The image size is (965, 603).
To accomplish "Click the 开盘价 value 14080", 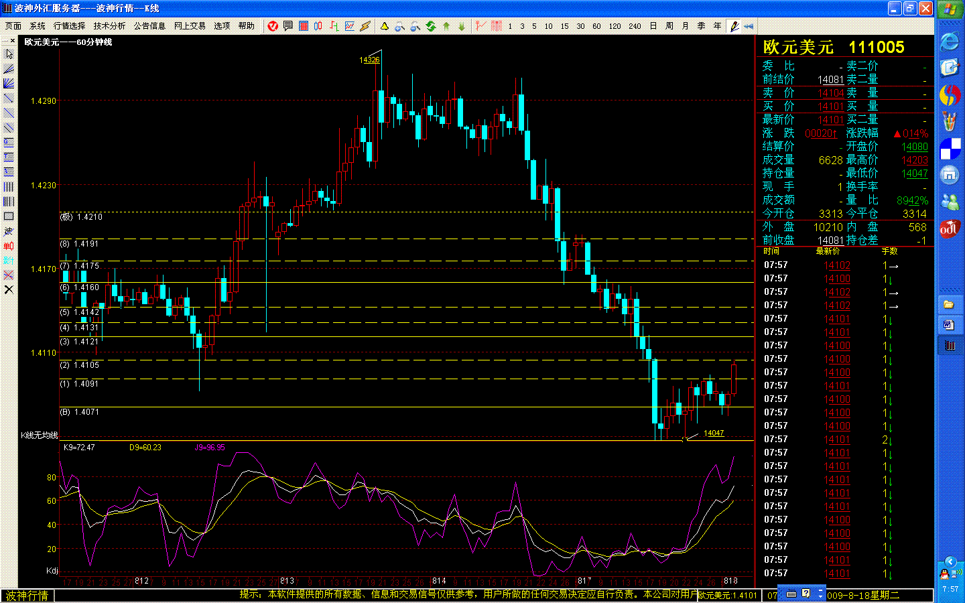I will pyautogui.click(x=915, y=147).
